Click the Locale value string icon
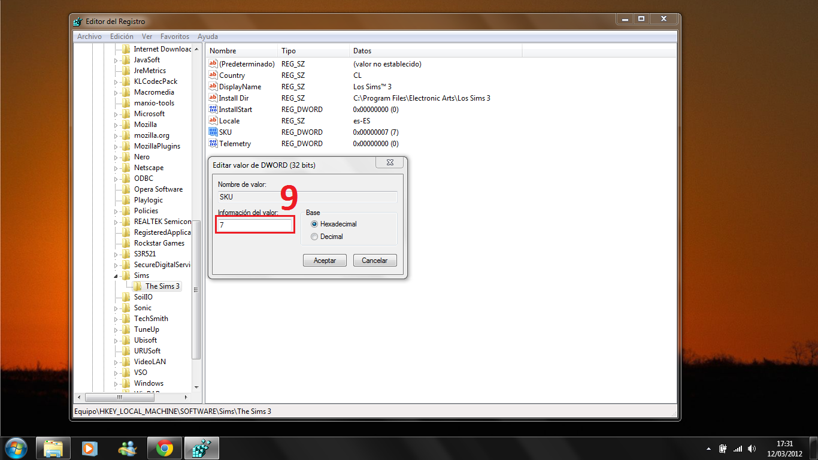The image size is (818, 460). (213, 120)
